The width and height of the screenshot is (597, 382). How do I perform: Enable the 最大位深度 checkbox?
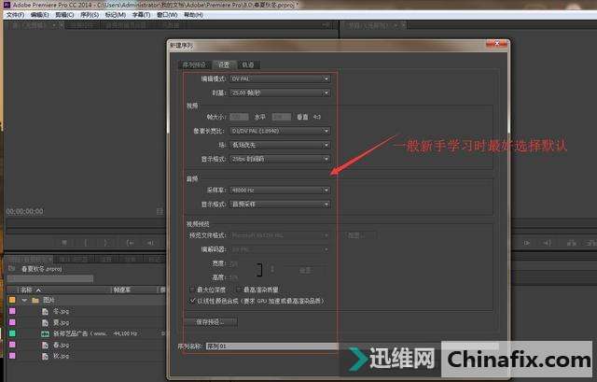tap(191, 290)
